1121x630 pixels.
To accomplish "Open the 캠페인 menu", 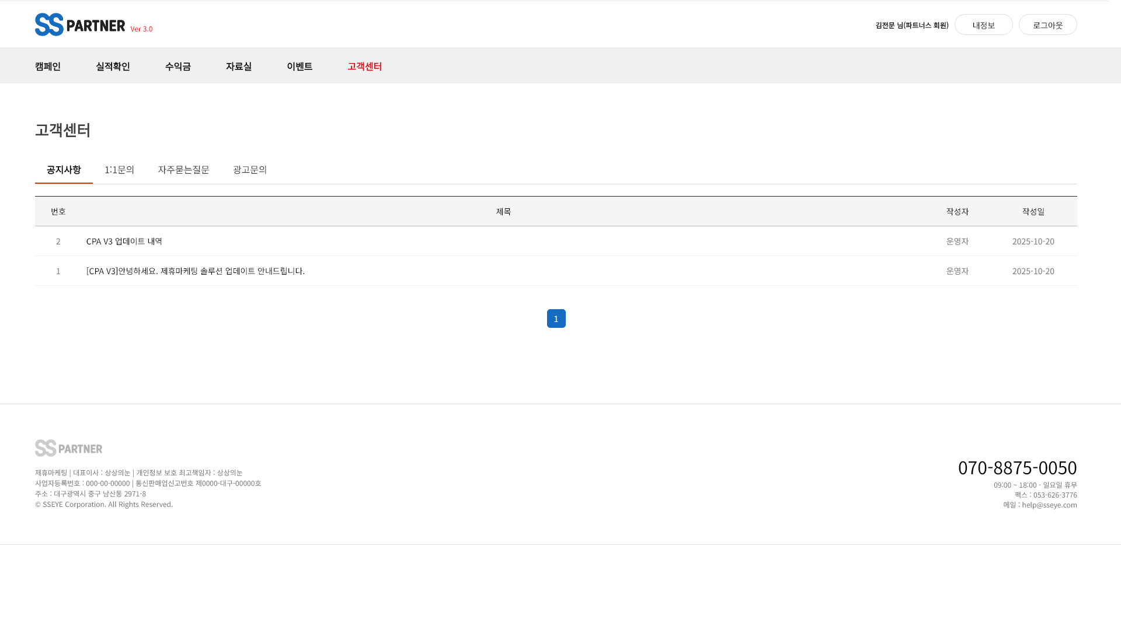I will click(x=48, y=66).
